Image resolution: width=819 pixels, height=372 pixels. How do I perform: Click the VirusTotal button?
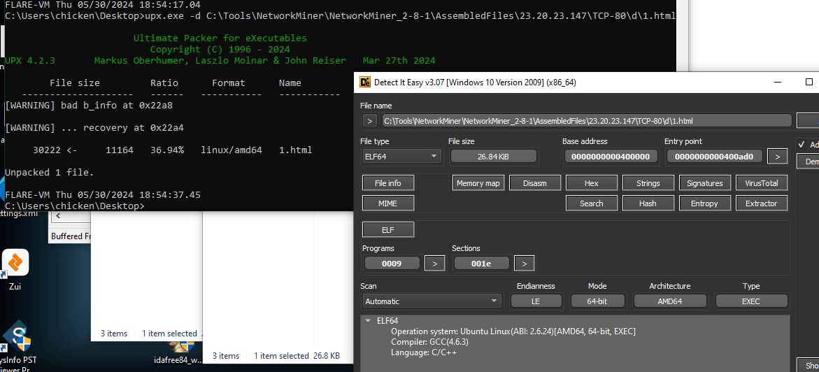pos(761,183)
